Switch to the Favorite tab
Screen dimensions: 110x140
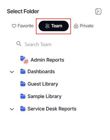tap(23, 26)
